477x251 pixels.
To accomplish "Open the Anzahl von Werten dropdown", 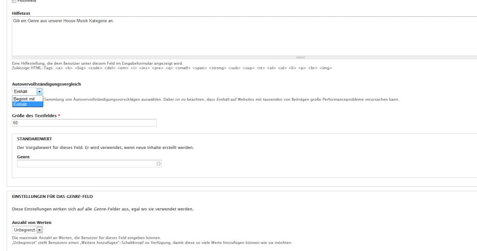I will pos(27,230).
